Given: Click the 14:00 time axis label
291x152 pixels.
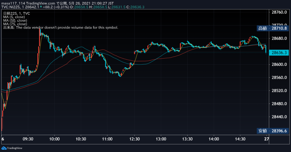Looking at the screenshot, I should pos(214,139).
